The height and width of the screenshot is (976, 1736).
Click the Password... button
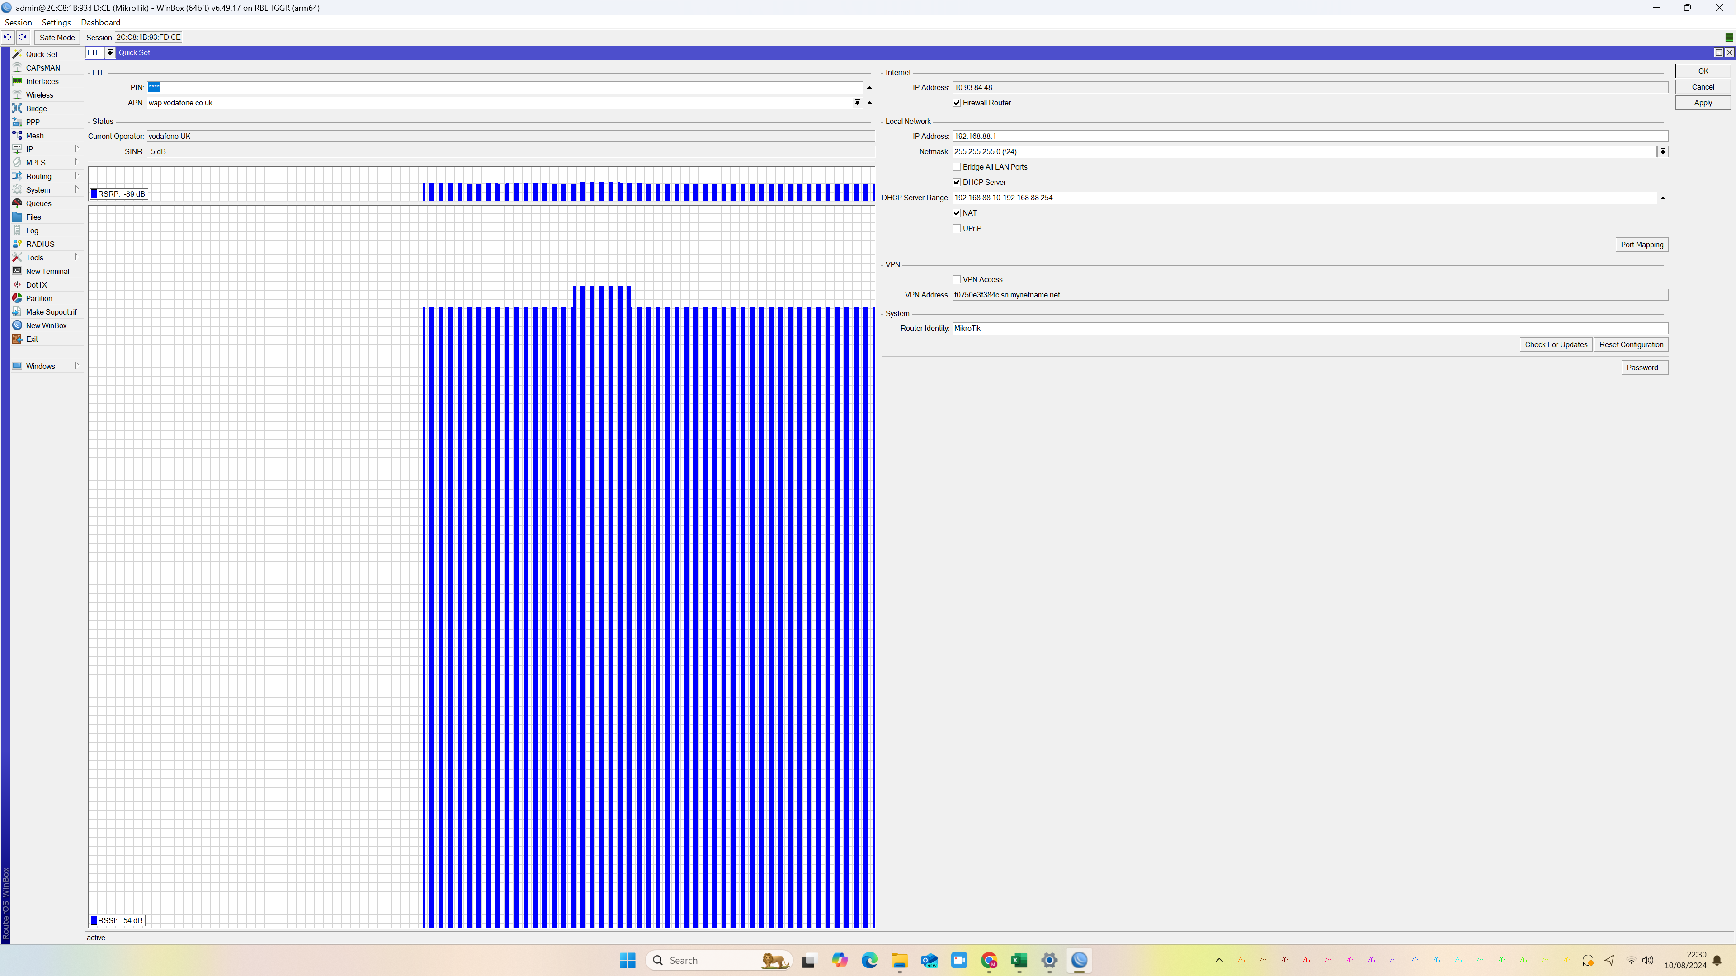point(1644,368)
